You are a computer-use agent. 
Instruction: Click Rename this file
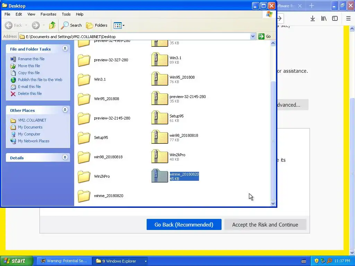(x=31, y=59)
